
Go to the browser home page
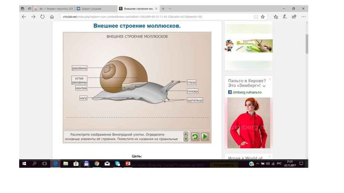click(x=52, y=16)
